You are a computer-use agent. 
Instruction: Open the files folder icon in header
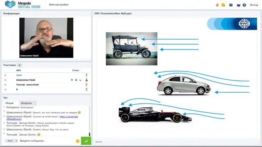(231, 4)
